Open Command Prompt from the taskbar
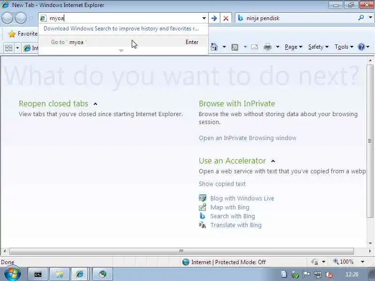Image resolution: width=375 pixels, height=281 pixels. pos(38,274)
